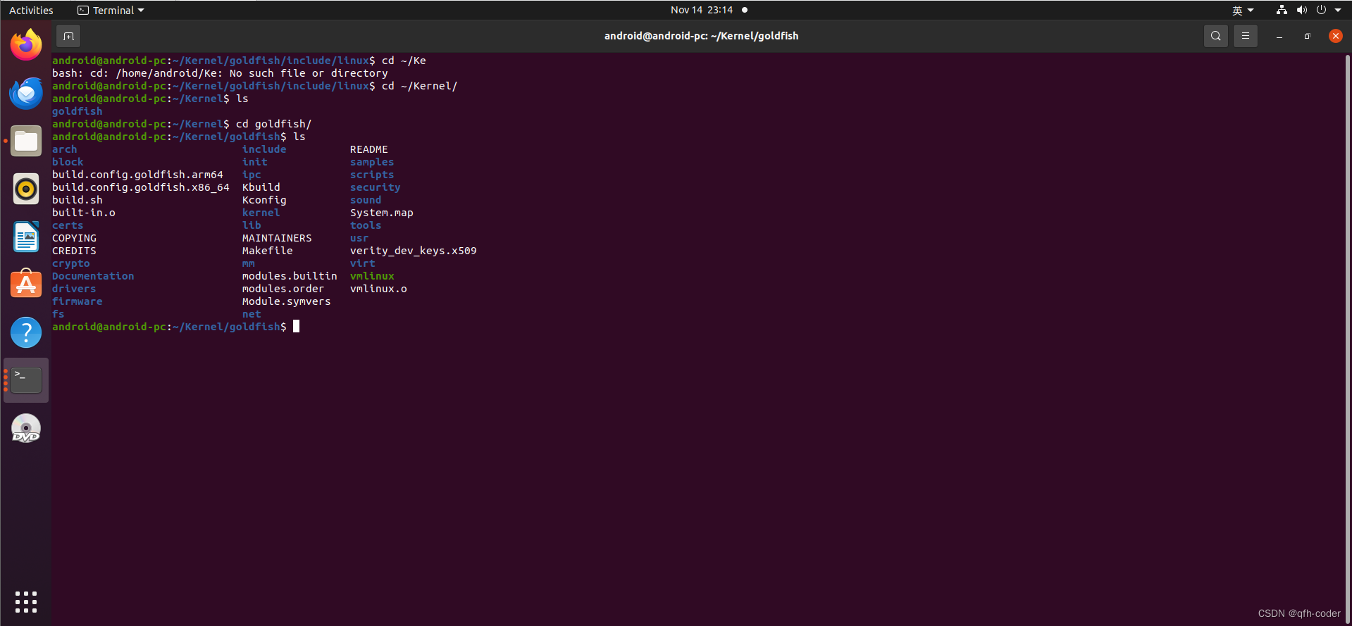The height and width of the screenshot is (626, 1352).
Task: Click the 'arch' directory name
Action: click(65, 149)
